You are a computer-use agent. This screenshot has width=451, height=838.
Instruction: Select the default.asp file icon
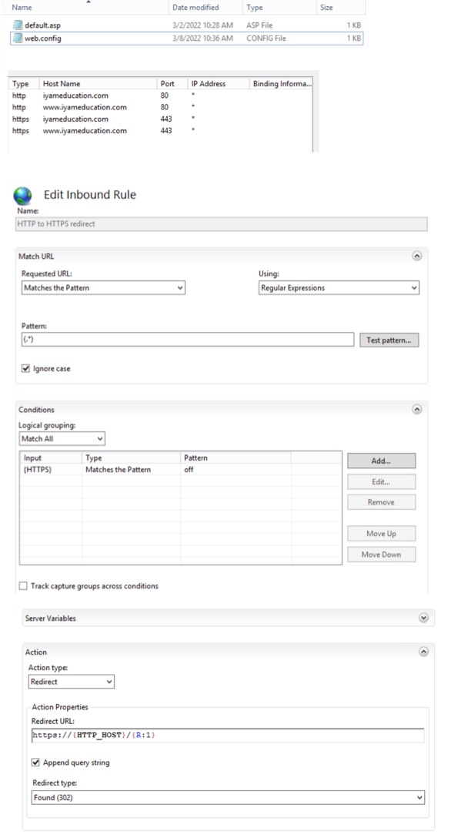pyautogui.click(x=18, y=25)
